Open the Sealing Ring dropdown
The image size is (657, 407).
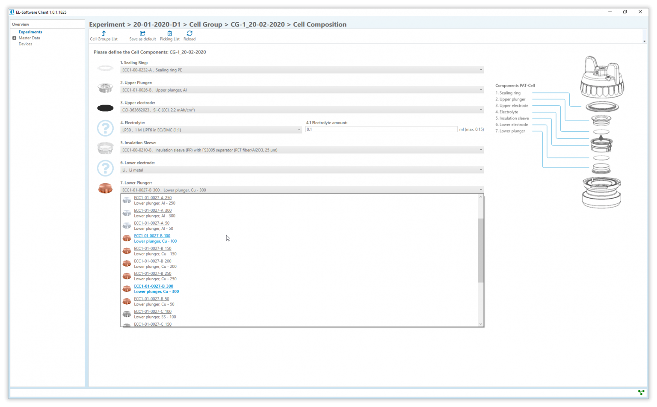pos(302,70)
